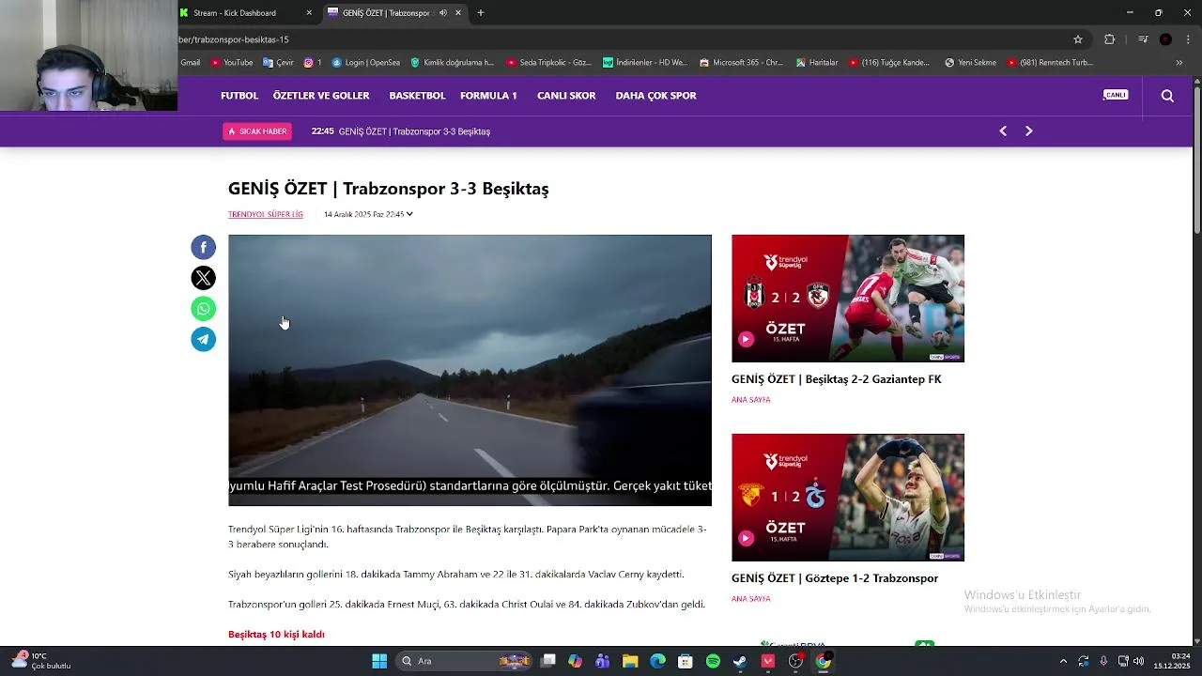This screenshot has height=676, width=1202.
Task: Show more bookmarks overflow chevron
Action: click(x=1179, y=63)
